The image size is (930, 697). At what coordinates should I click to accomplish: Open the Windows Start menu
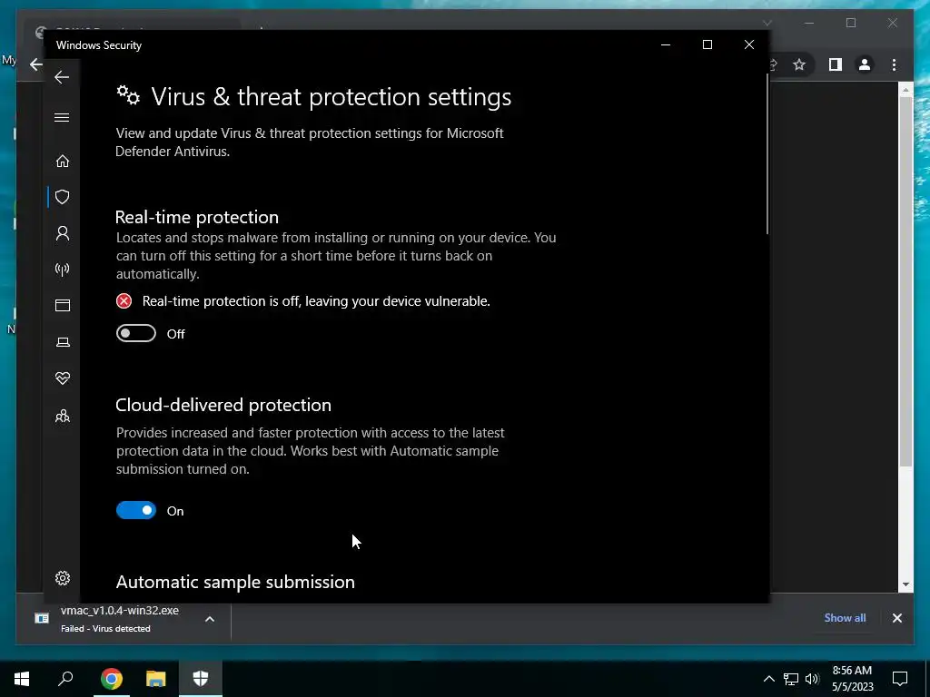(x=22, y=679)
